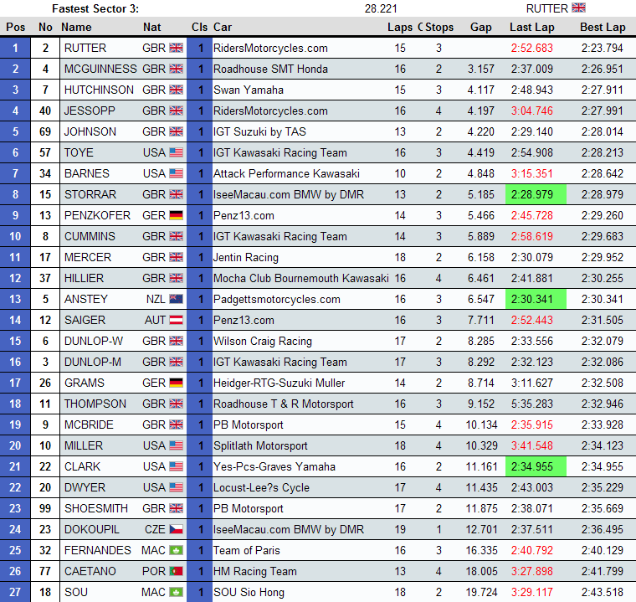The width and height of the screenshot is (636, 602).
Task: Click the British flag in the Fastest Sector 3 header
Action: [x=579, y=8]
